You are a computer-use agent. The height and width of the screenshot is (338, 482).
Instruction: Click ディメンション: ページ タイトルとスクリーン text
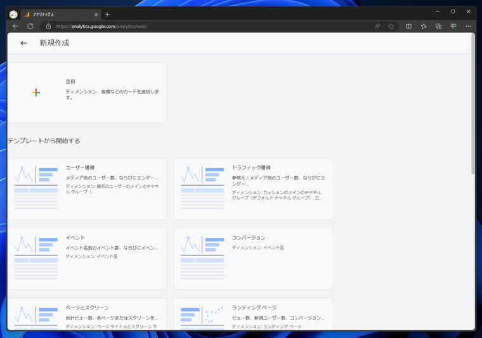pyautogui.click(x=111, y=327)
